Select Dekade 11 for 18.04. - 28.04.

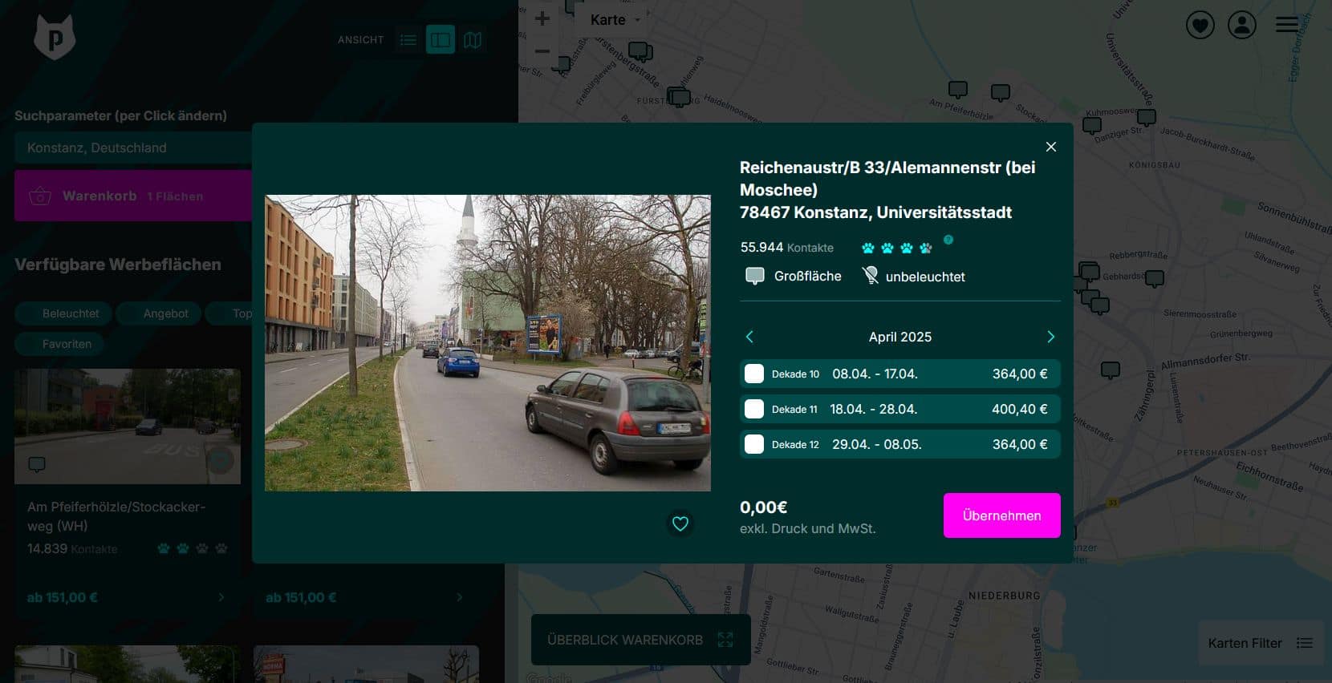(754, 409)
